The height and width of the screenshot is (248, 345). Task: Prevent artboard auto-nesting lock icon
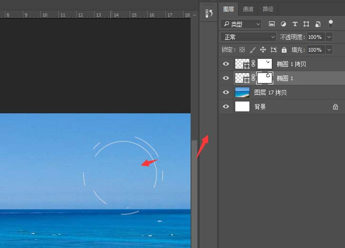pos(274,50)
